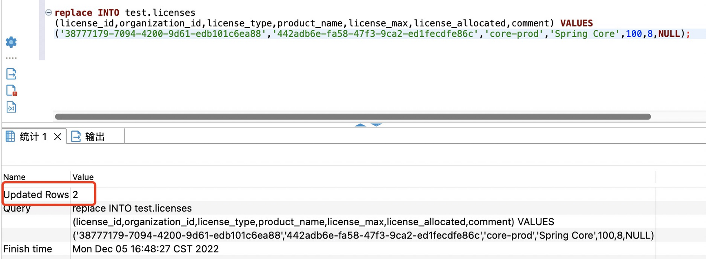Click the document icon on 输出 tab
The image size is (706, 259).
[76, 136]
